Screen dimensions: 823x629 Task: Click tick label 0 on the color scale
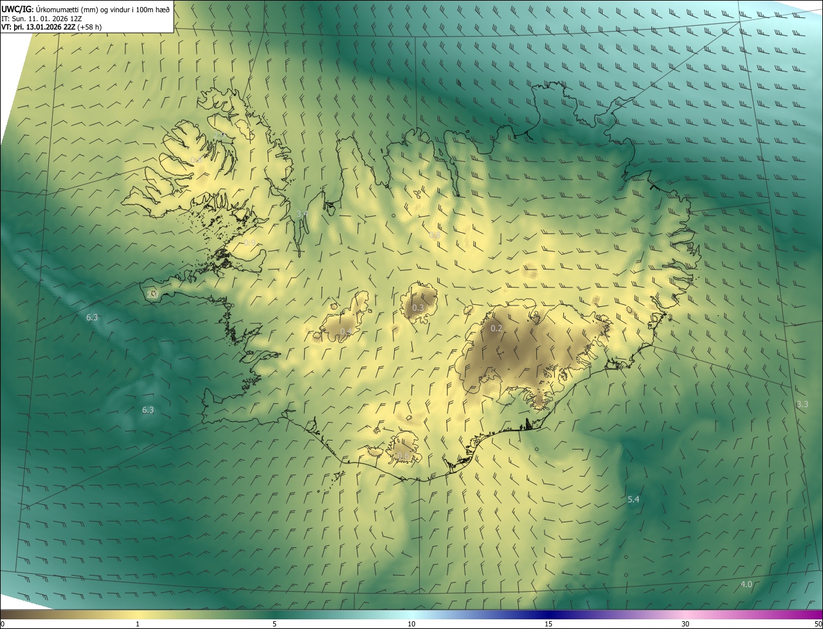[3, 624]
